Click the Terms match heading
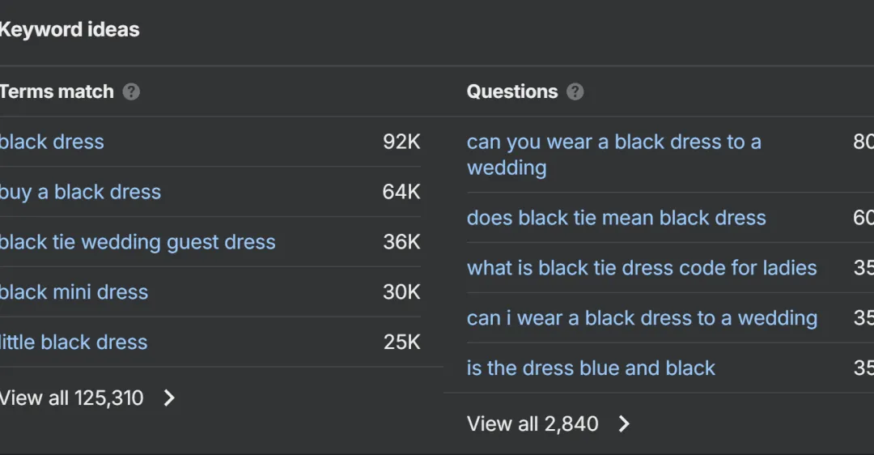The height and width of the screenshot is (455, 874). 57,91
